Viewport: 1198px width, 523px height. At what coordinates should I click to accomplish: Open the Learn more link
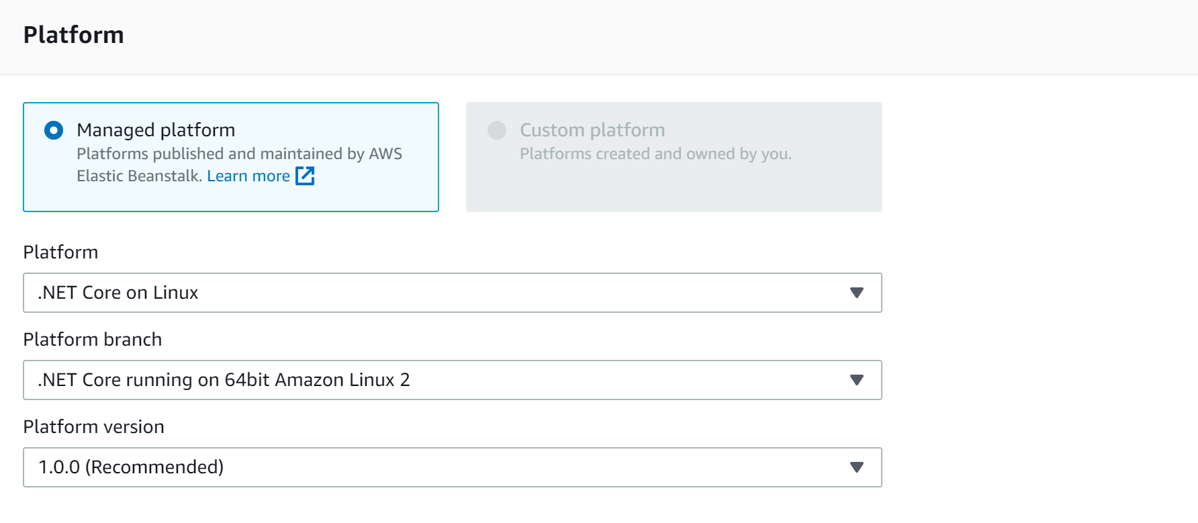pyautogui.click(x=248, y=176)
